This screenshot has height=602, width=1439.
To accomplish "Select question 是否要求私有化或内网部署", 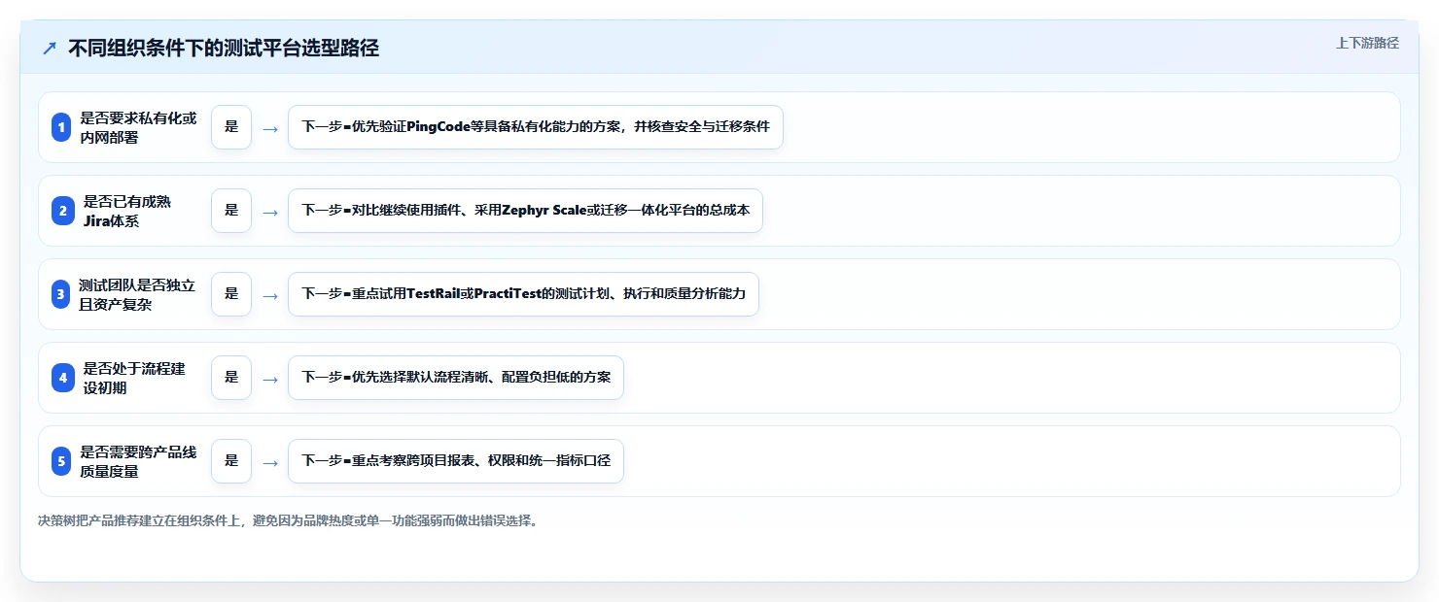I will click(138, 127).
